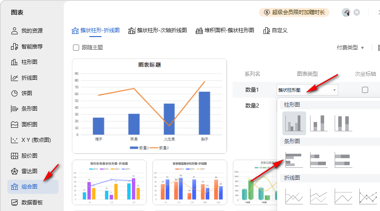
Task: Enable the 跟随主题 checkbox
Action: tap(76, 48)
